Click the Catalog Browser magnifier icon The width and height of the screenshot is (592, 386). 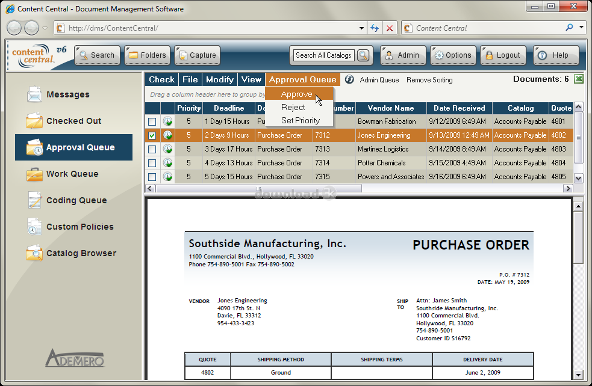(x=34, y=253)
